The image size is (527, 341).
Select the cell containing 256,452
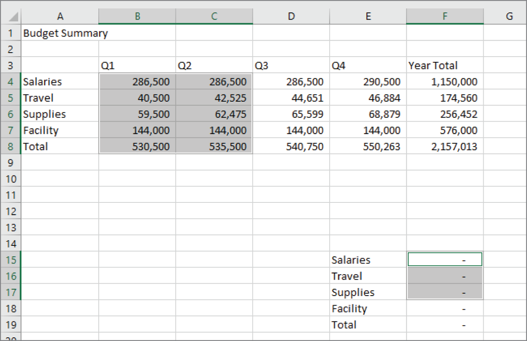[x=445, y=114]
